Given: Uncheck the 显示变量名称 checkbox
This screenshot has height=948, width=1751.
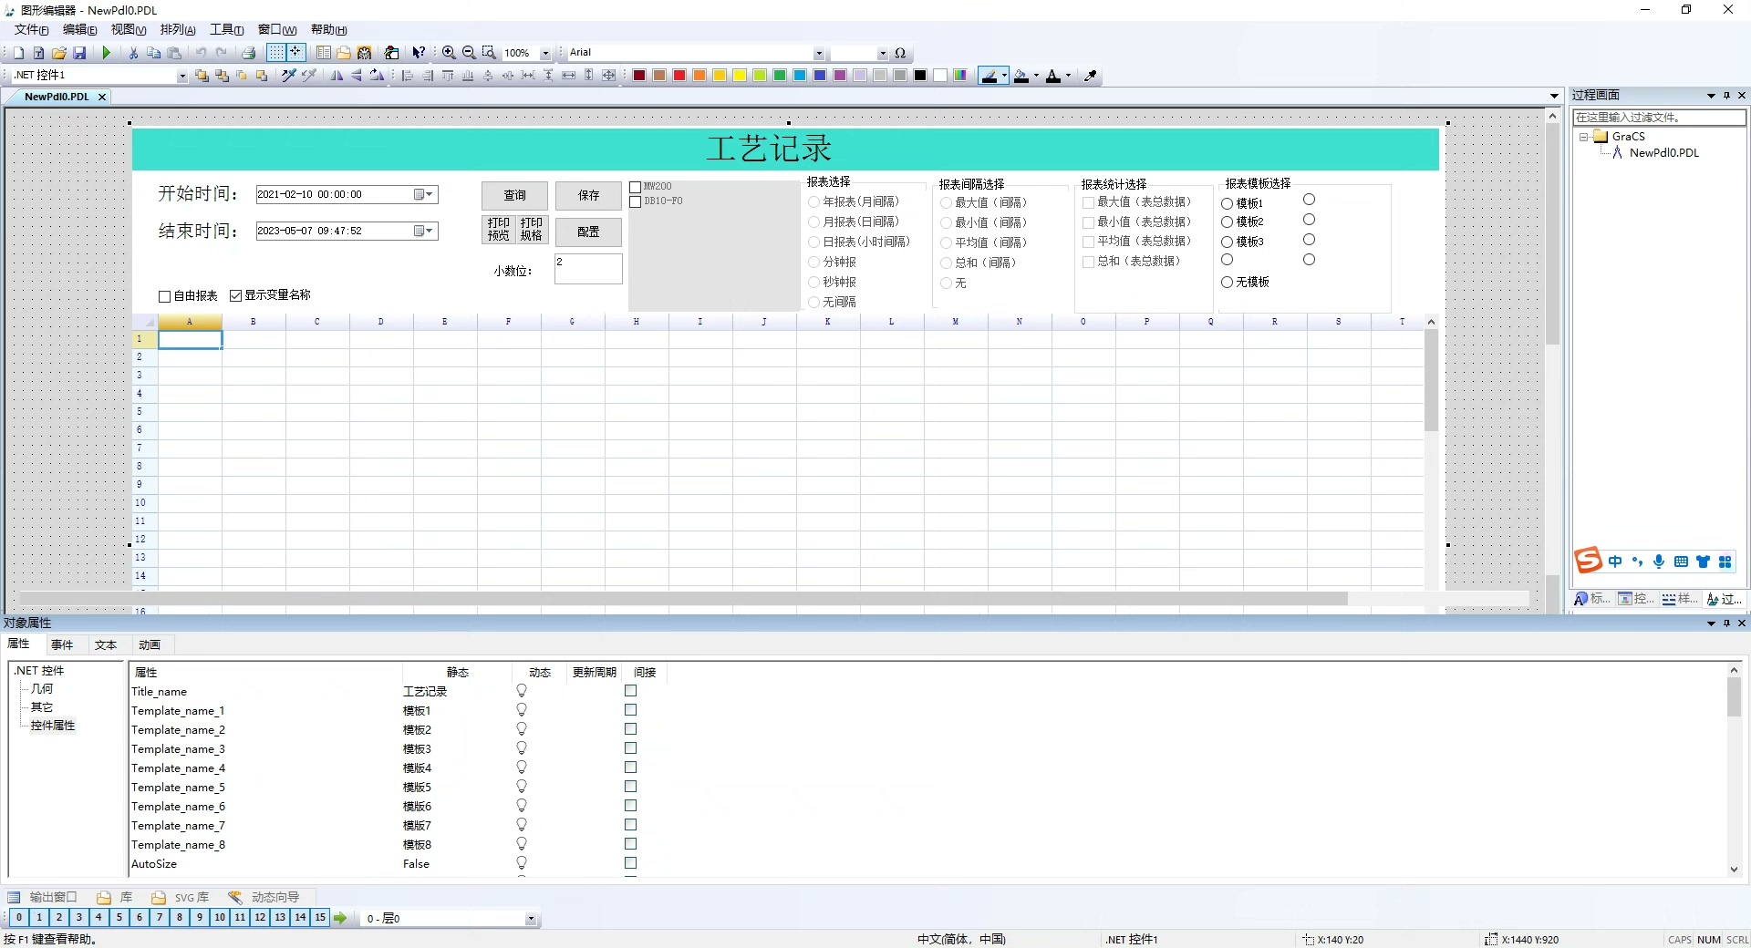Looking at the screenshot, I should 236,295.
